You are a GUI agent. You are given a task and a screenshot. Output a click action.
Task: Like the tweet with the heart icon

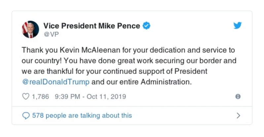coord(25,97)
